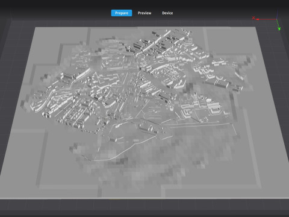Click the red X axis of orientation gizmo
This screenshot has width=289, height=217.
[x=264, y=19]
